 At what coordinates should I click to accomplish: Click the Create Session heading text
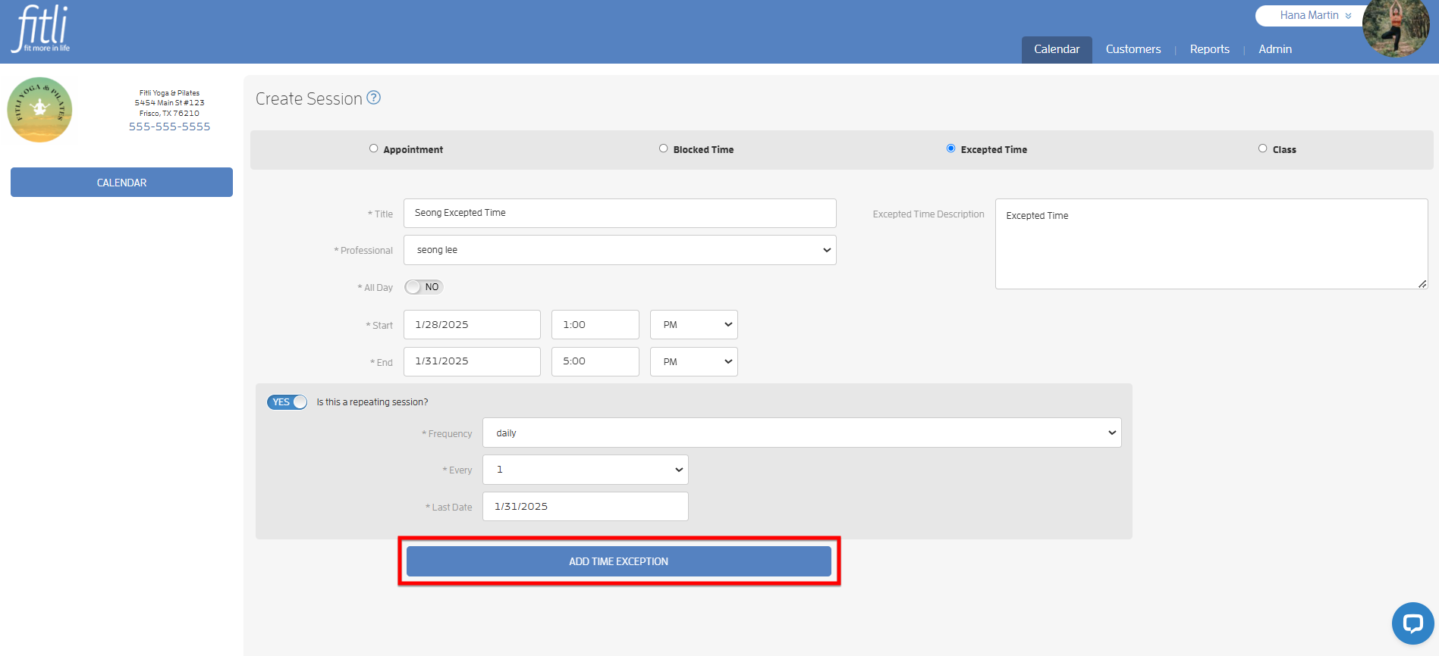click(309, 98)
